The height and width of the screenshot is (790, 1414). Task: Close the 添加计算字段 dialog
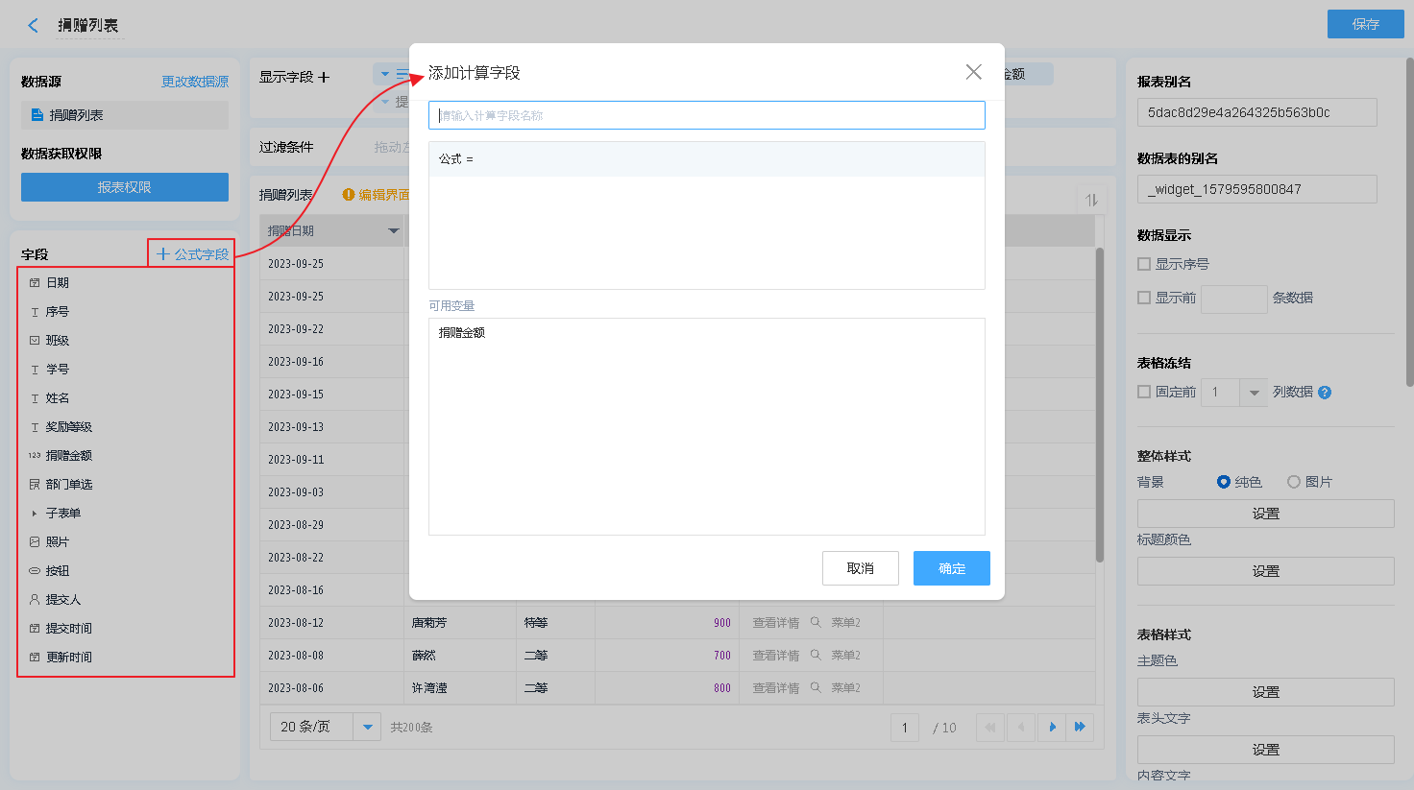973,72
